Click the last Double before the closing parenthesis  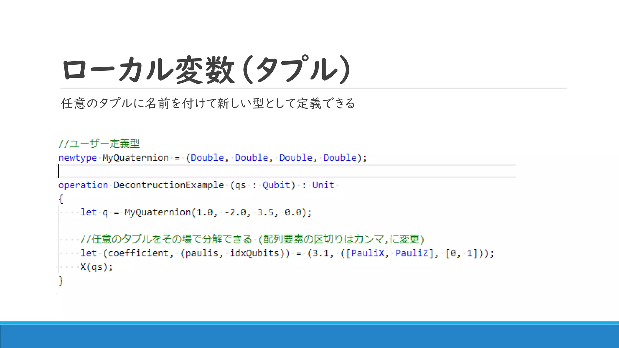pyautogui.click(x=340, y=158)
